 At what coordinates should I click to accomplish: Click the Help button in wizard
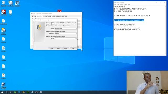point(73,48)
